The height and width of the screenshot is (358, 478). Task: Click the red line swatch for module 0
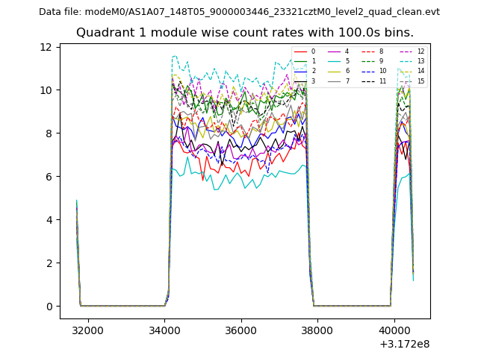coord(300,51)
